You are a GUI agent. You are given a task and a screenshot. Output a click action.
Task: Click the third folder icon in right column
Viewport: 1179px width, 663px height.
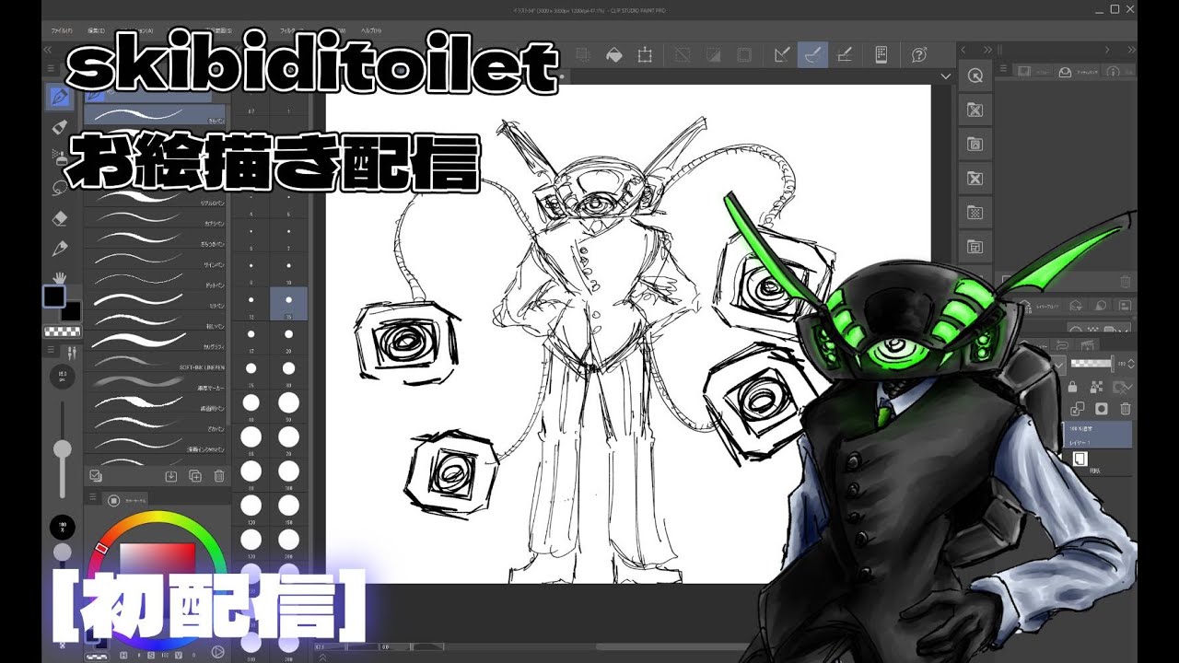coord(975,178)
